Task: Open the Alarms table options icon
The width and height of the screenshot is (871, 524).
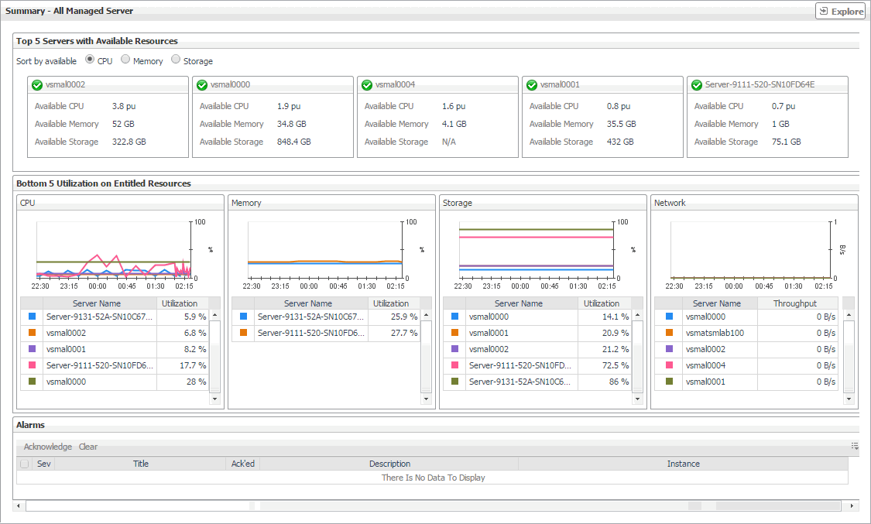Action: (855, 446)
